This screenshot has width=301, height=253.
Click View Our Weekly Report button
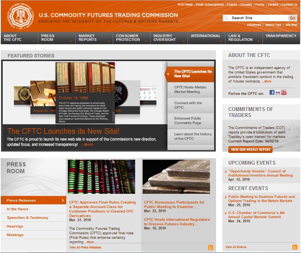250,150
